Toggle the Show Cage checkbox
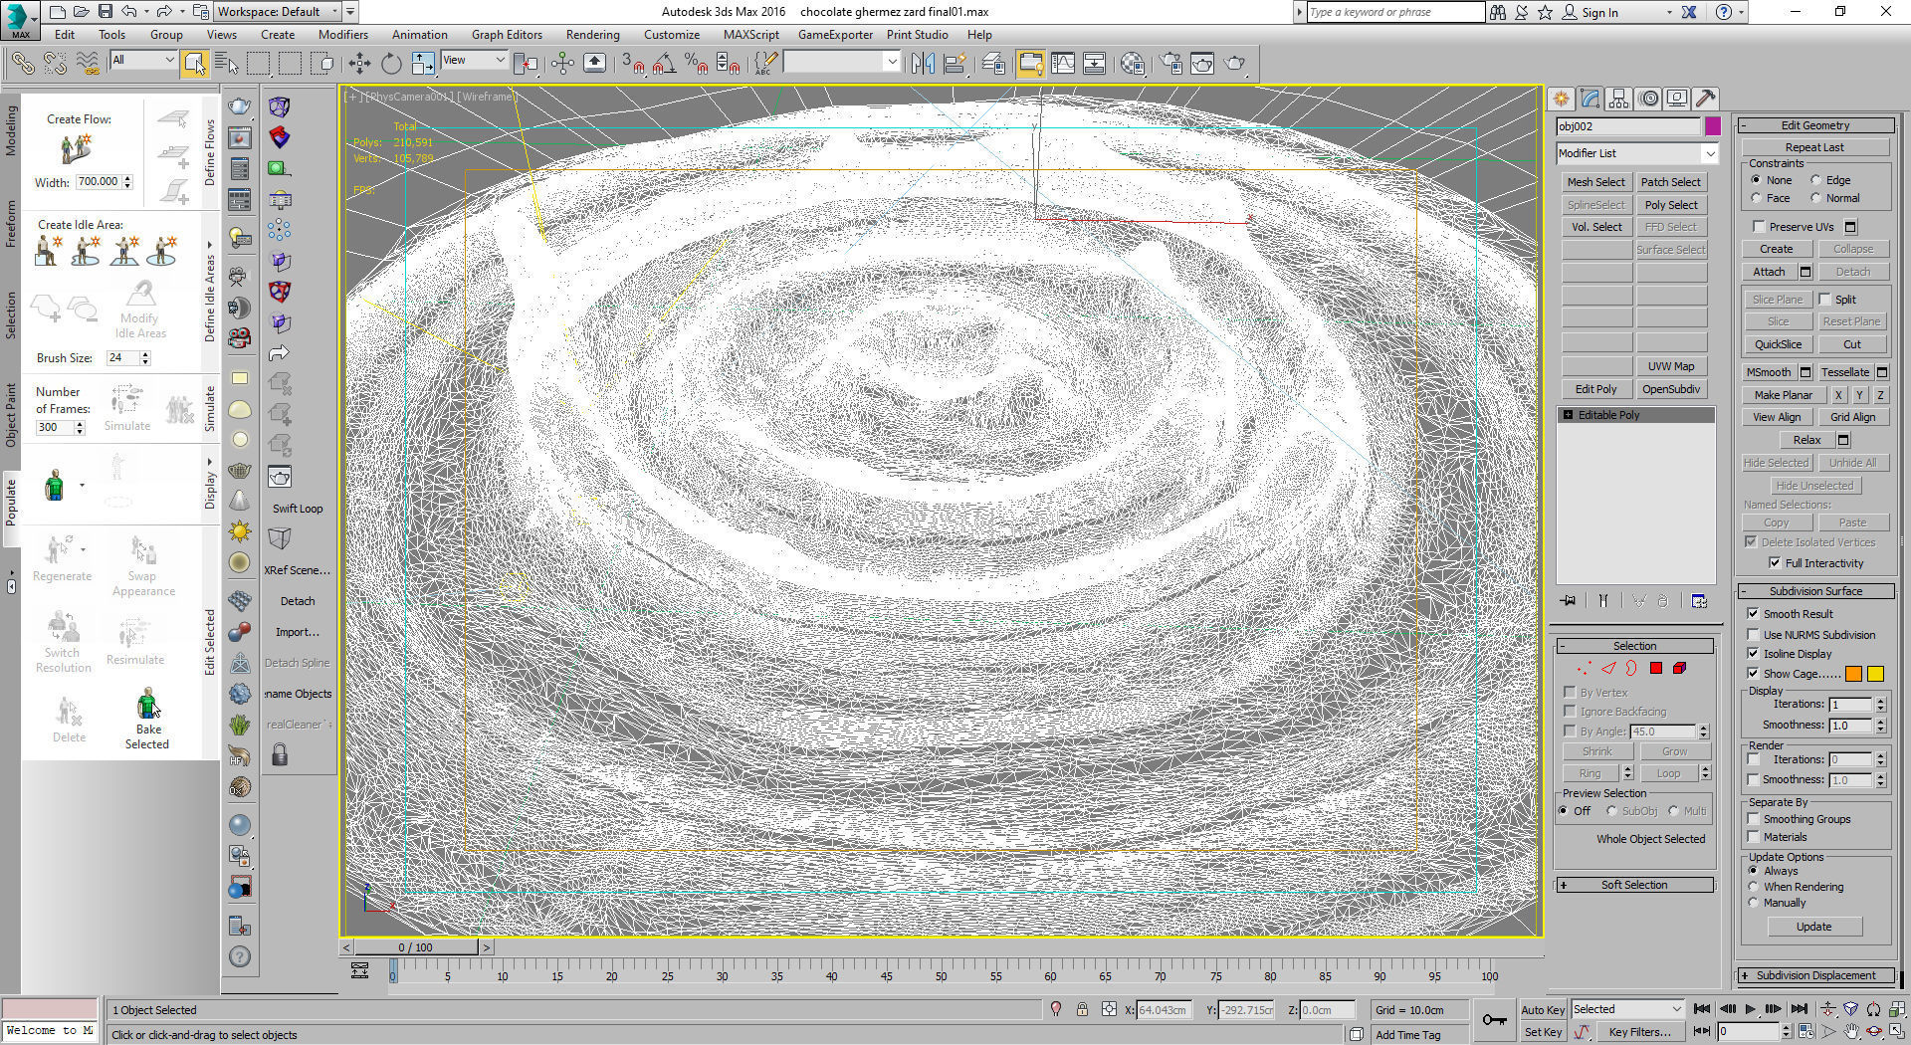This screenshot has width=1911, height=1045. pyautogui.click(x=1754, y=674)
